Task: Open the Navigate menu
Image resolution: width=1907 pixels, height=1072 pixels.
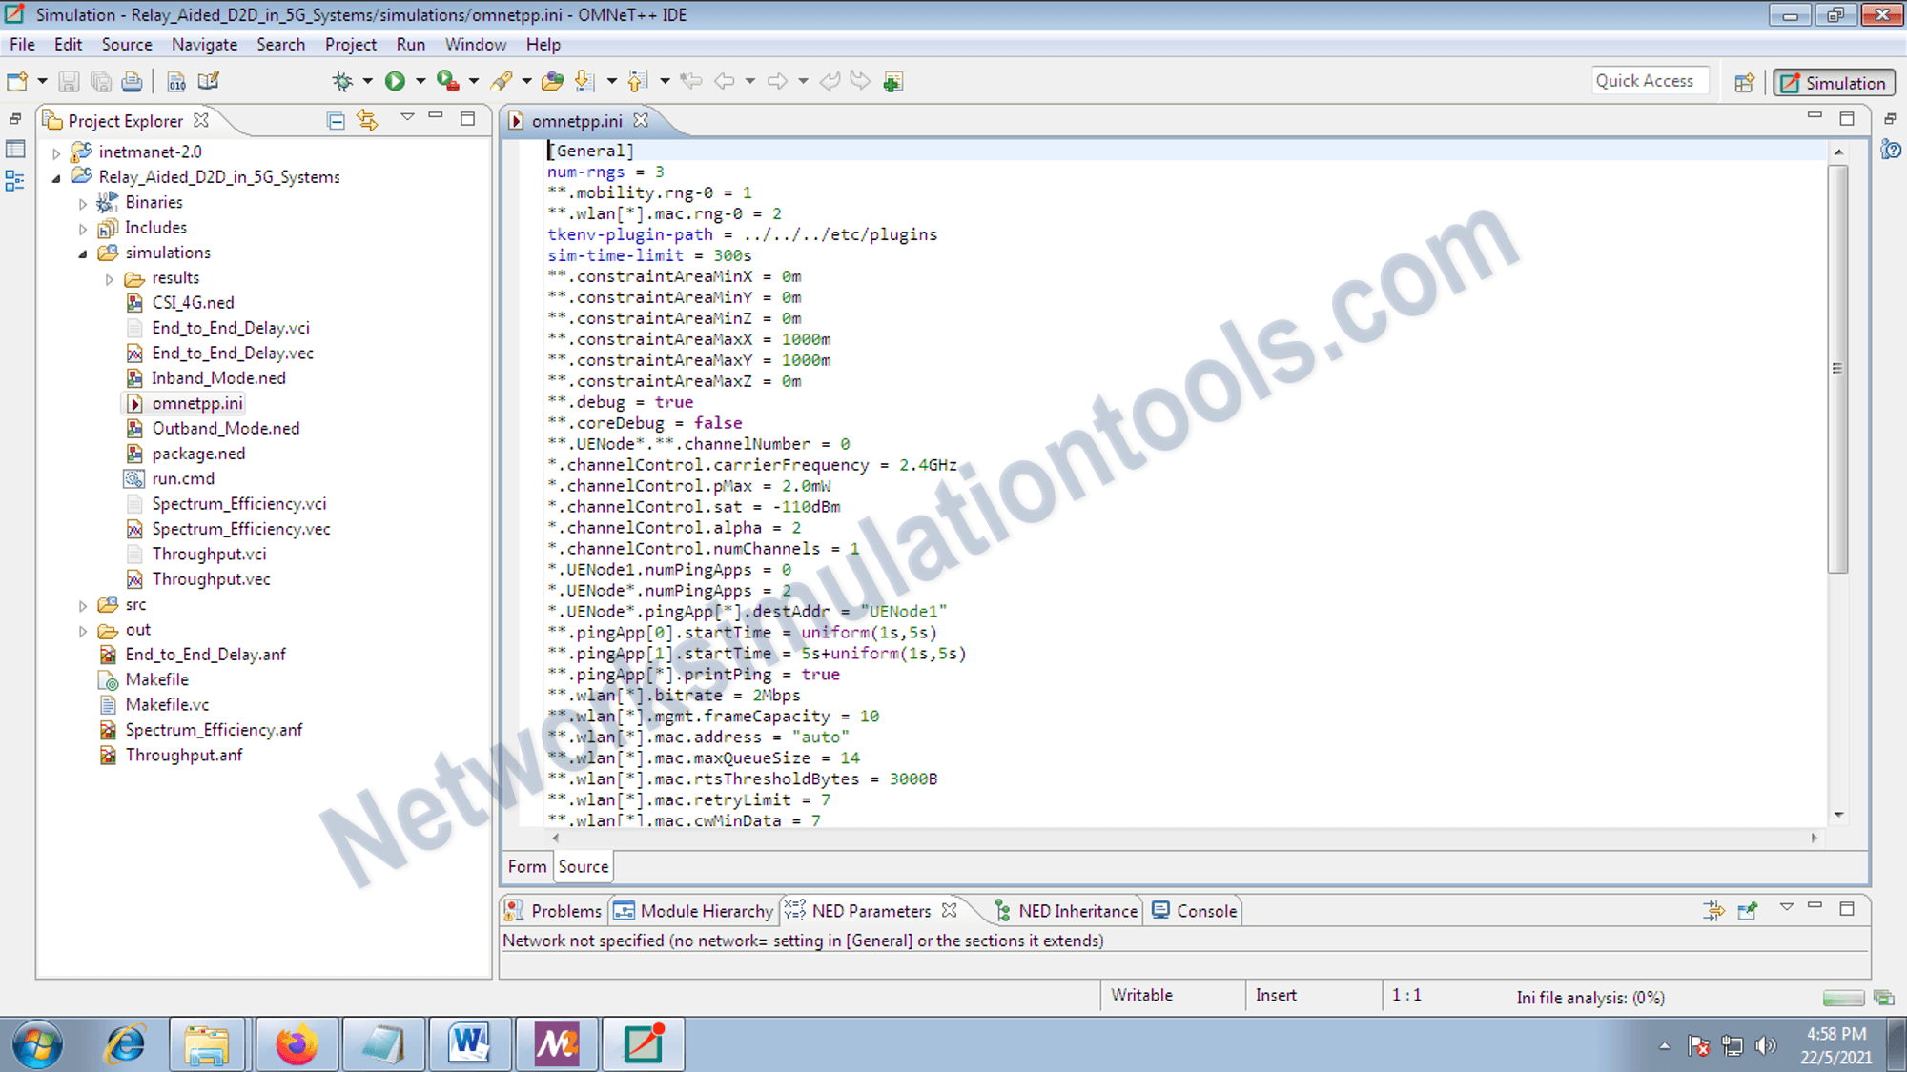Action: tap(204, 44)
